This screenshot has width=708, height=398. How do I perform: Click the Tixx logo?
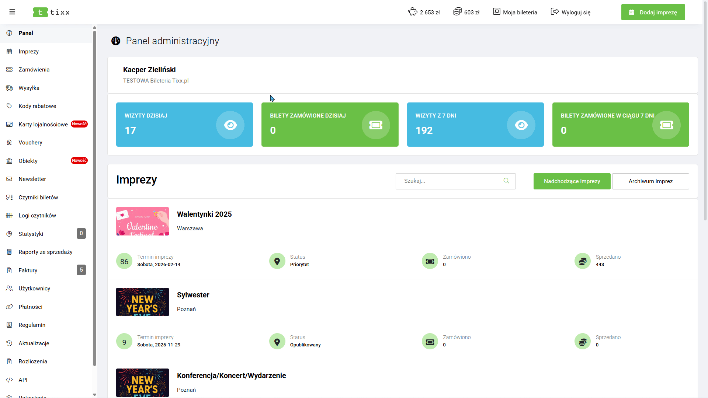point(51,12)
